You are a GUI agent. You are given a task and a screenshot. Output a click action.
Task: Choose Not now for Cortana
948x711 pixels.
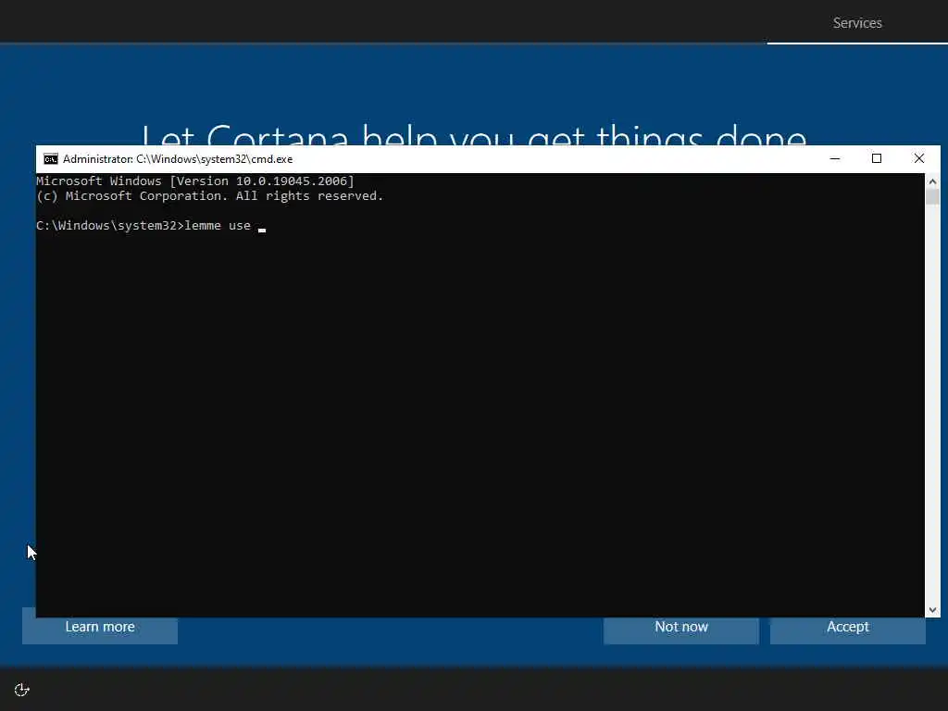681,627
